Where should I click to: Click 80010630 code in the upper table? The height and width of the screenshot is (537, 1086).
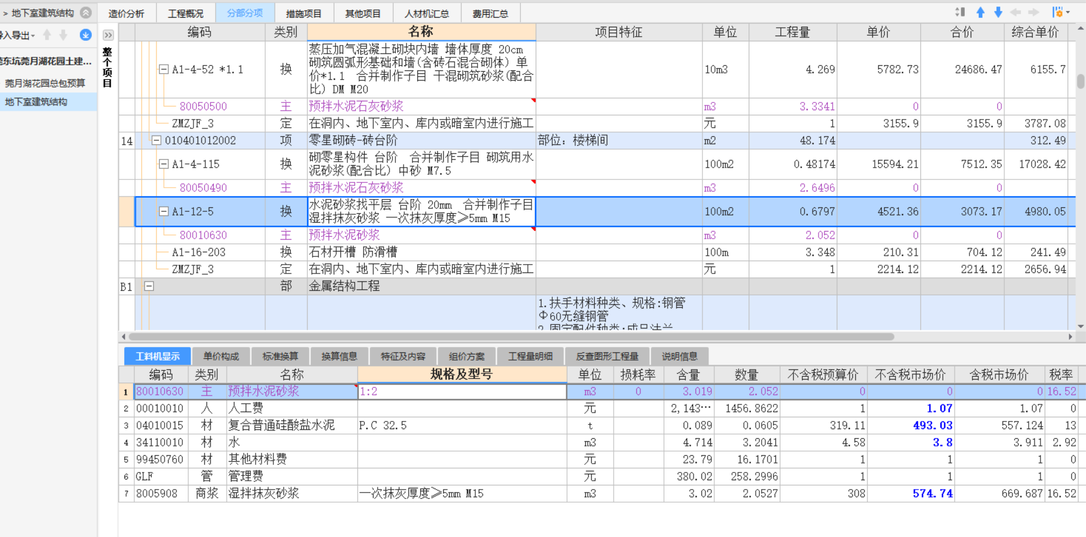tap(203, 235)
